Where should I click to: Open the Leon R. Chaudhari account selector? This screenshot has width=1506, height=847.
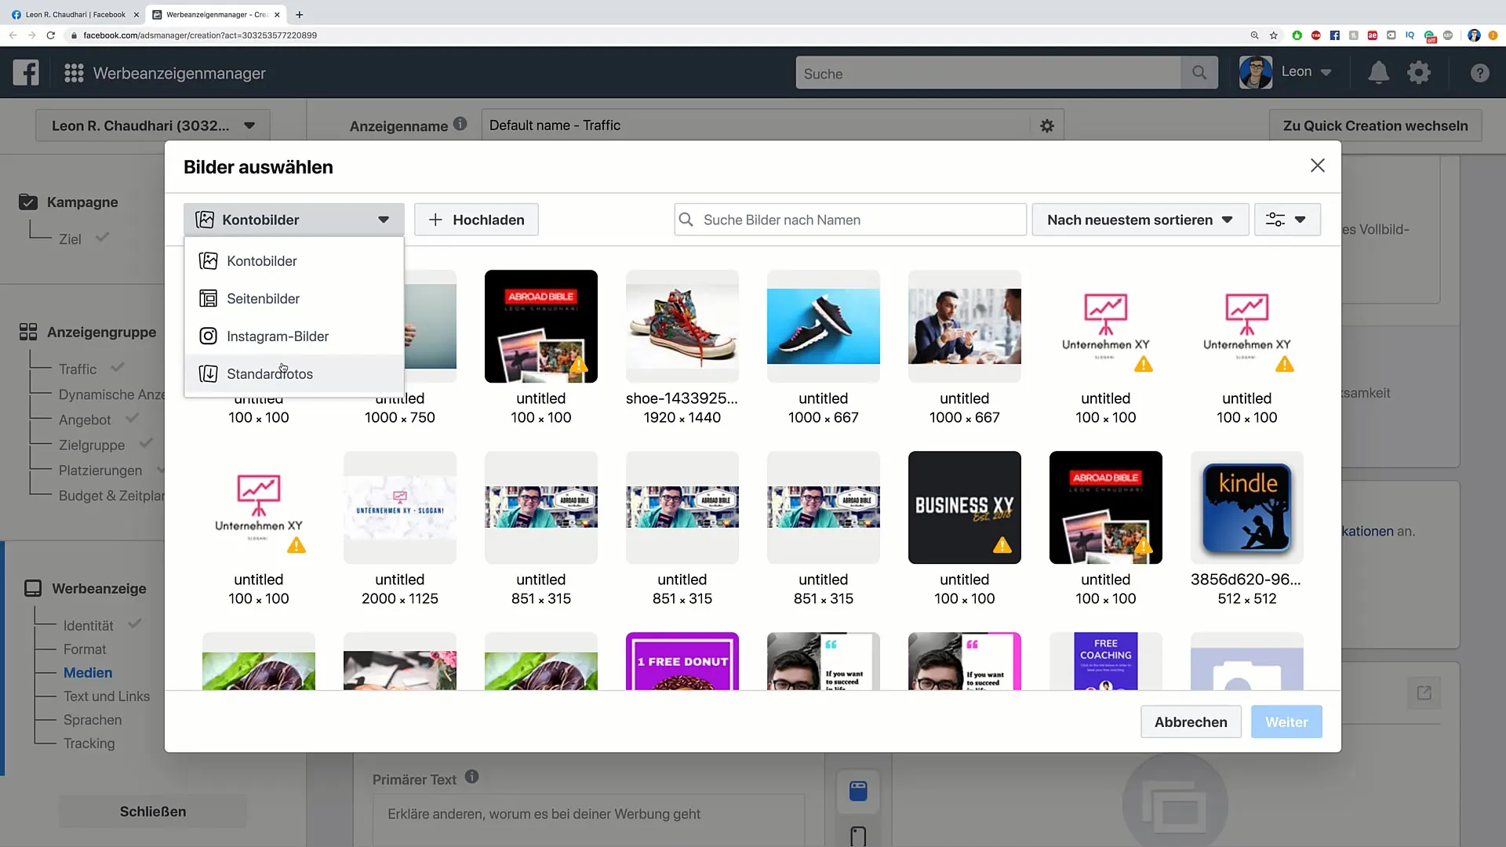(153, 125)
